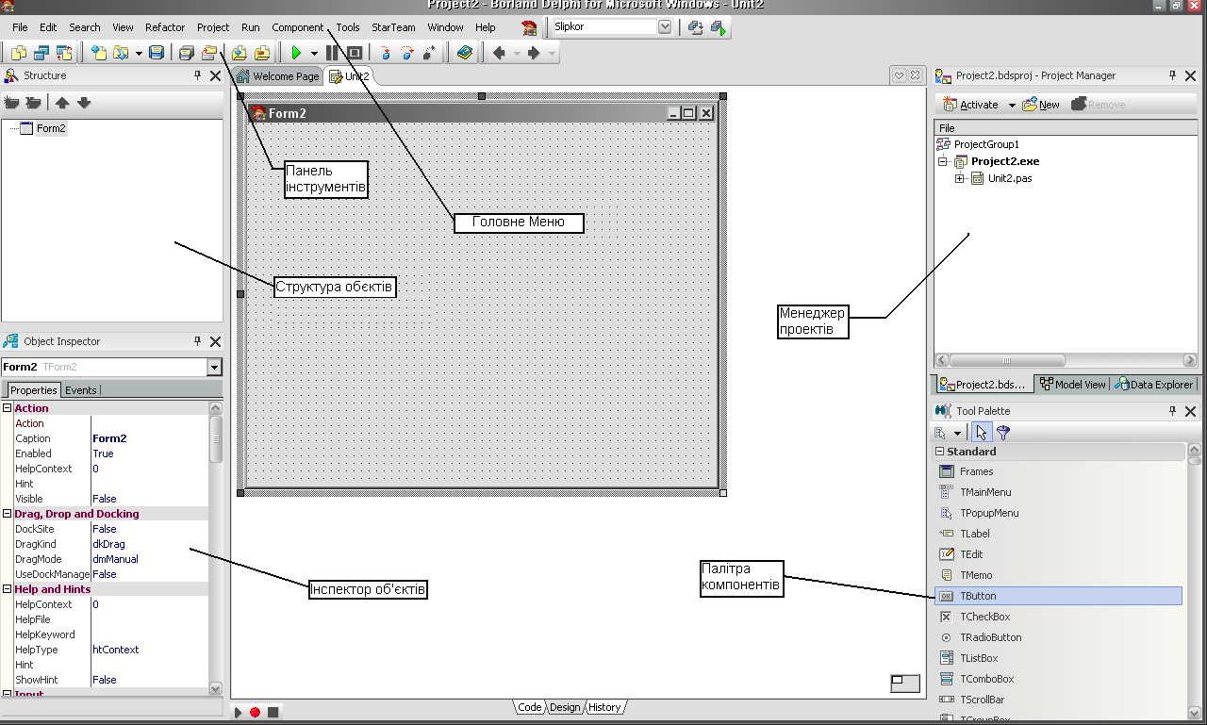Click the Toggle Form/Unit icon
This screenshot has height=725, width=1207.
[64, 53]
